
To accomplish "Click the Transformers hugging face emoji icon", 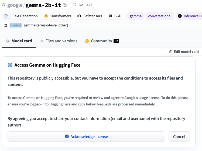I will 46,16.
